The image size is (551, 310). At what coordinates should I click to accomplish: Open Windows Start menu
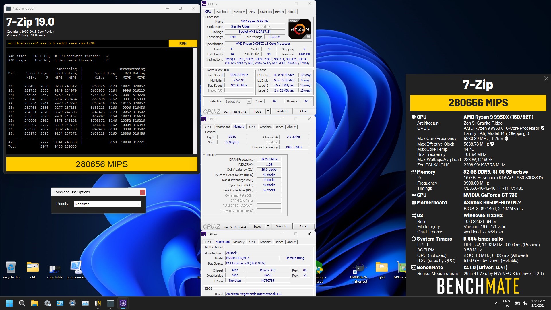[x=9, y=303]
